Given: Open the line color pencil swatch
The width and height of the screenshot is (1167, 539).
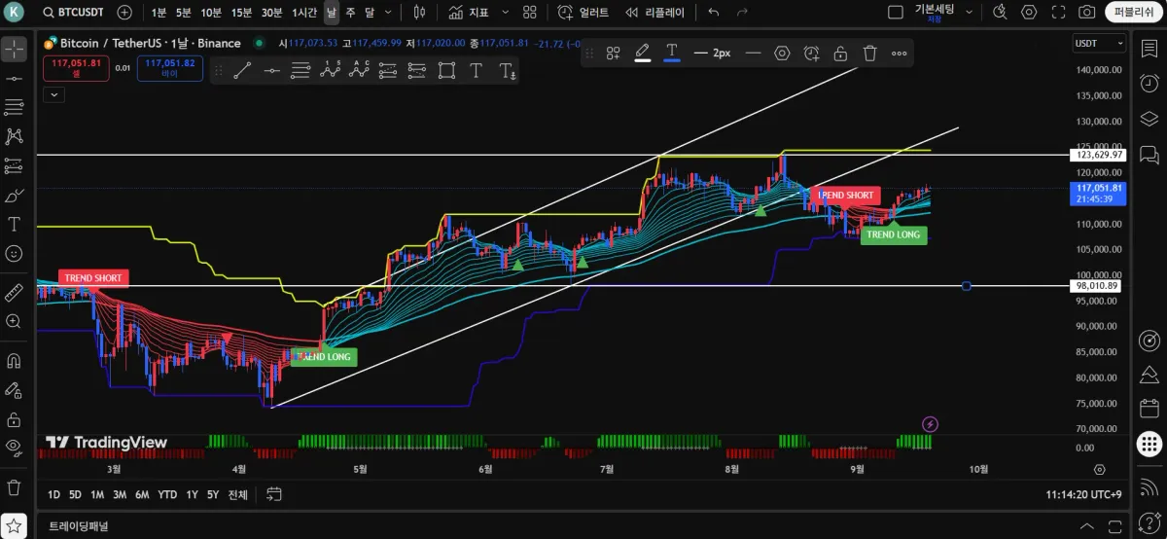Looking at the screenshot, I should [x=642, y=54].
